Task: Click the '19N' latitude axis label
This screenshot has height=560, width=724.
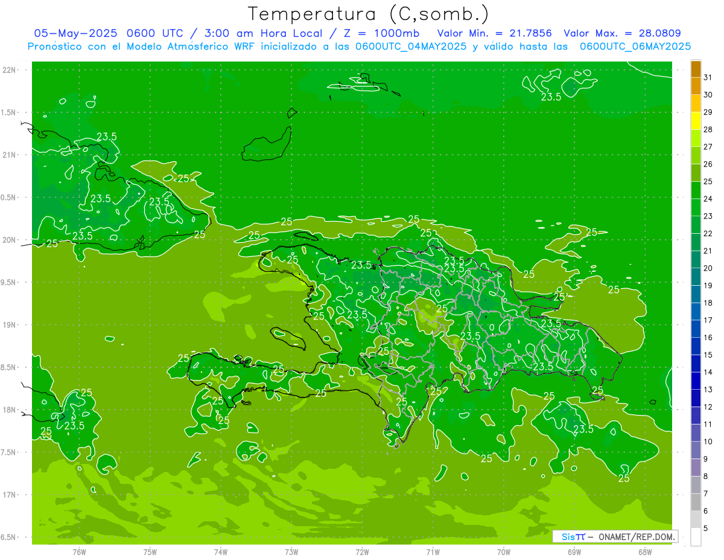Action: click(10, 324)
